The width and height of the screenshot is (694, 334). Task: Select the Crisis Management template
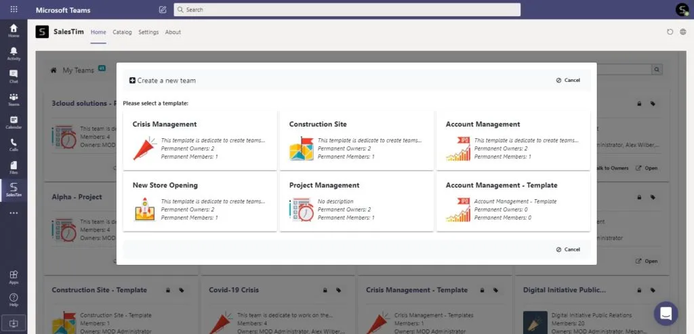pyautogui.click(x=200, y=140)
